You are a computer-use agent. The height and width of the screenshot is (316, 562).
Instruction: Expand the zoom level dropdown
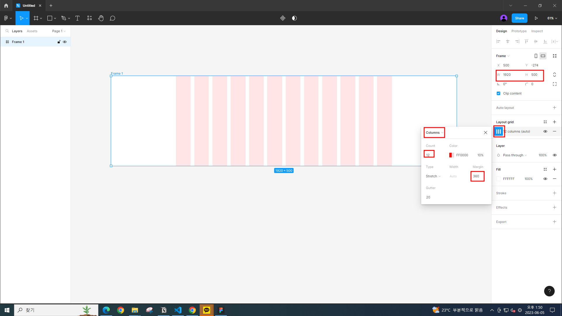pos(552,18)
